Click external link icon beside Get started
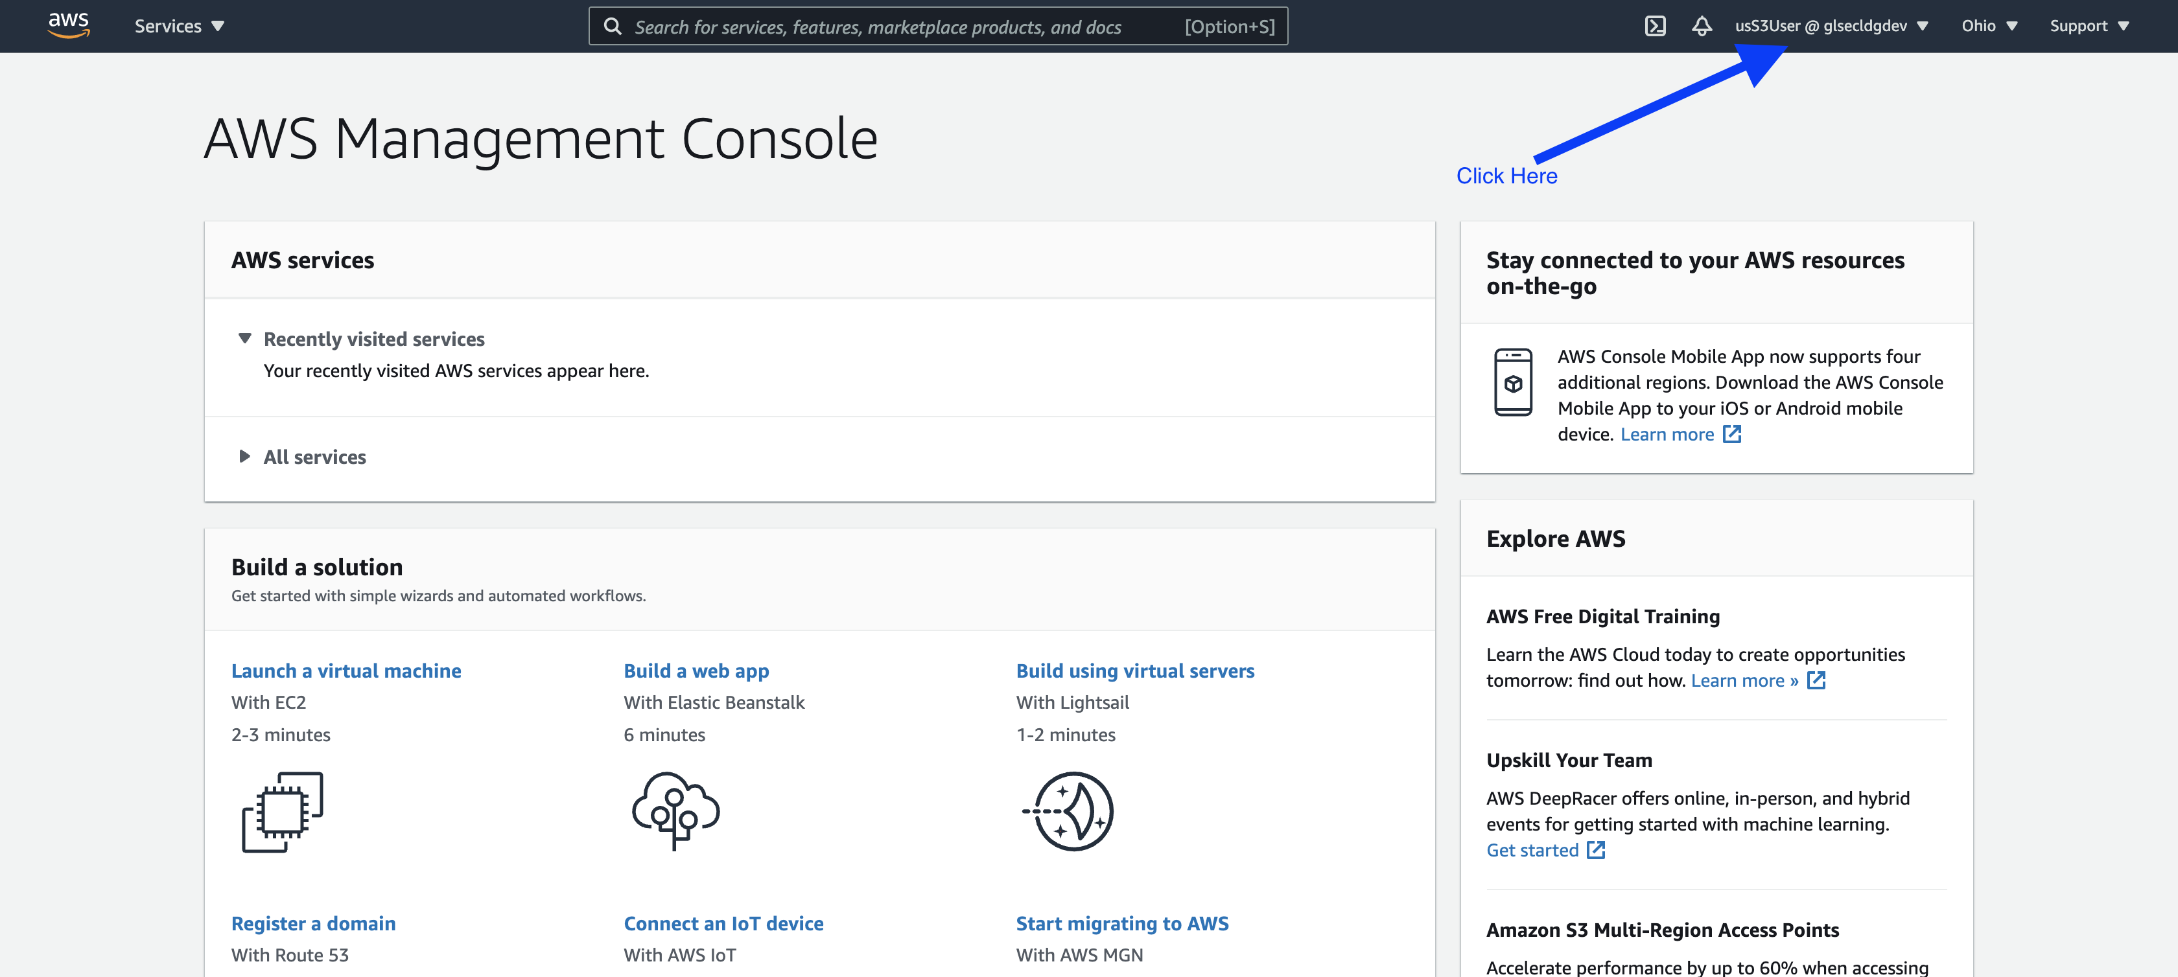The height and width of the screenshot is (977, 2178). pos(1595,850)
